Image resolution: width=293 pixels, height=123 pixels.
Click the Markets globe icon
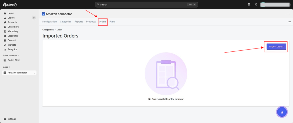(x=5, y=45)
